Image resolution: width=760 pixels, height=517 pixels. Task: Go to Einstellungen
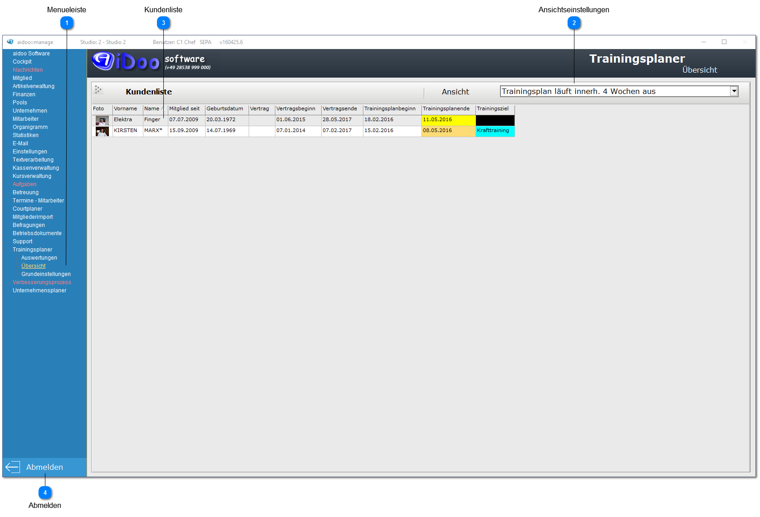30,152
